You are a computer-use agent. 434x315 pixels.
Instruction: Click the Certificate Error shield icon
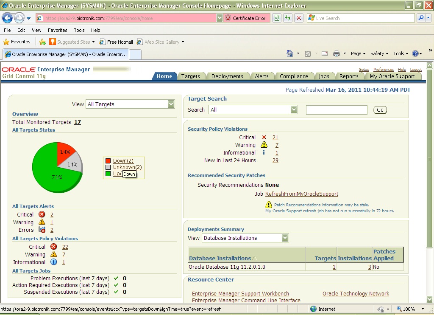(x=228, y=18)
